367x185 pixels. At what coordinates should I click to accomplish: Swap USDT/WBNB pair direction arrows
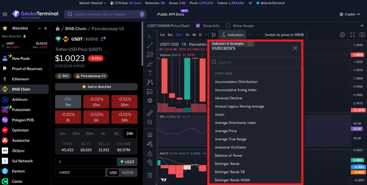point(103,39)
